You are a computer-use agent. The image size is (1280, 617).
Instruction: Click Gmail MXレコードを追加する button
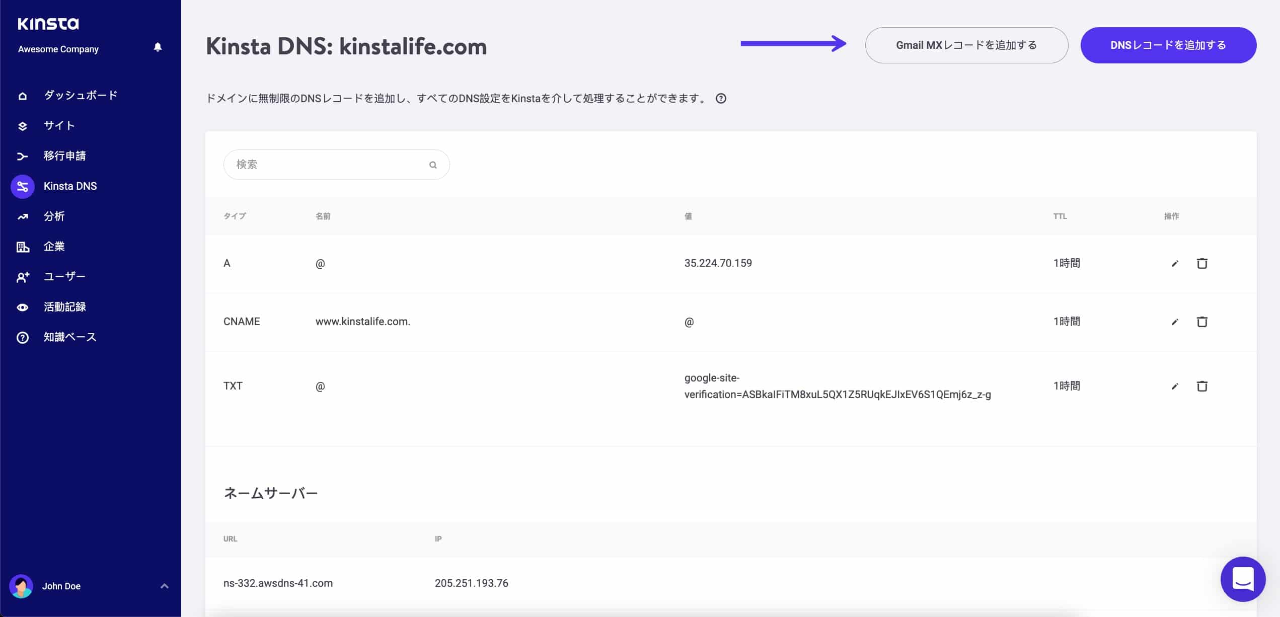point(966,45)
